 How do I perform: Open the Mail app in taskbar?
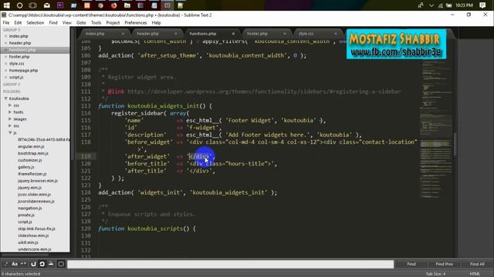pyautogui.click(x=46, y=5)
